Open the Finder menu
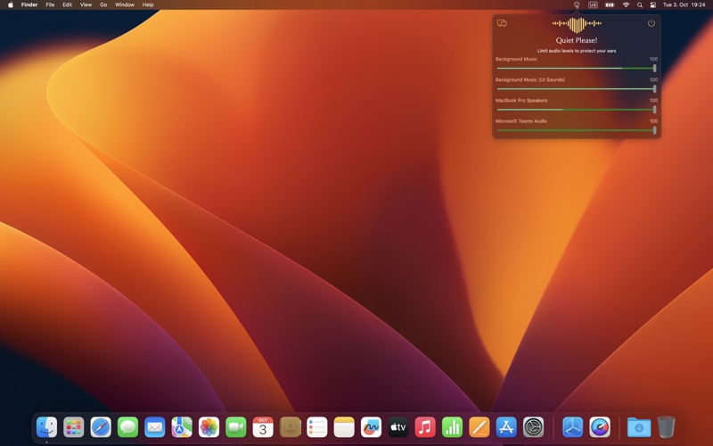Image resolution: width=713 pixels, height=446 pixels. point(29,4)
